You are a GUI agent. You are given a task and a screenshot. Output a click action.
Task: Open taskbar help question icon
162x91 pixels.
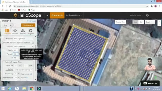coord(131,89)
